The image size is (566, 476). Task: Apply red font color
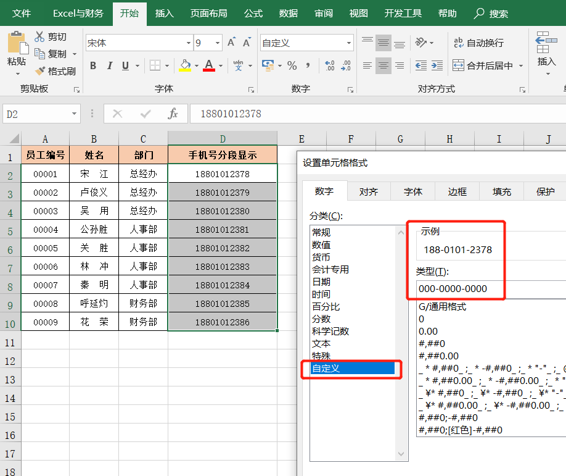tap(209, 66)
